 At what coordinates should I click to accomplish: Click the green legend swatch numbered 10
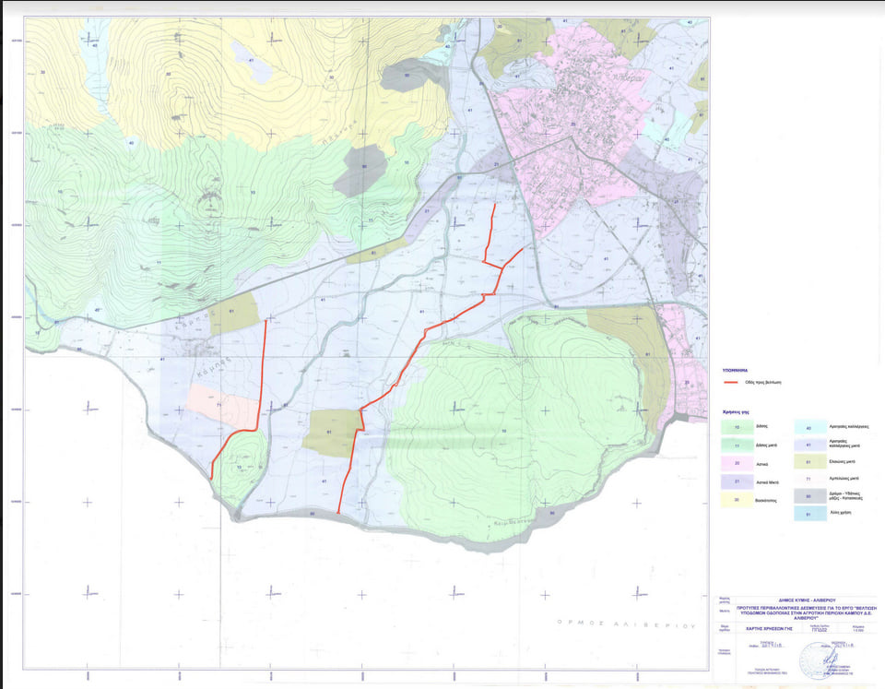coord(737,427)
